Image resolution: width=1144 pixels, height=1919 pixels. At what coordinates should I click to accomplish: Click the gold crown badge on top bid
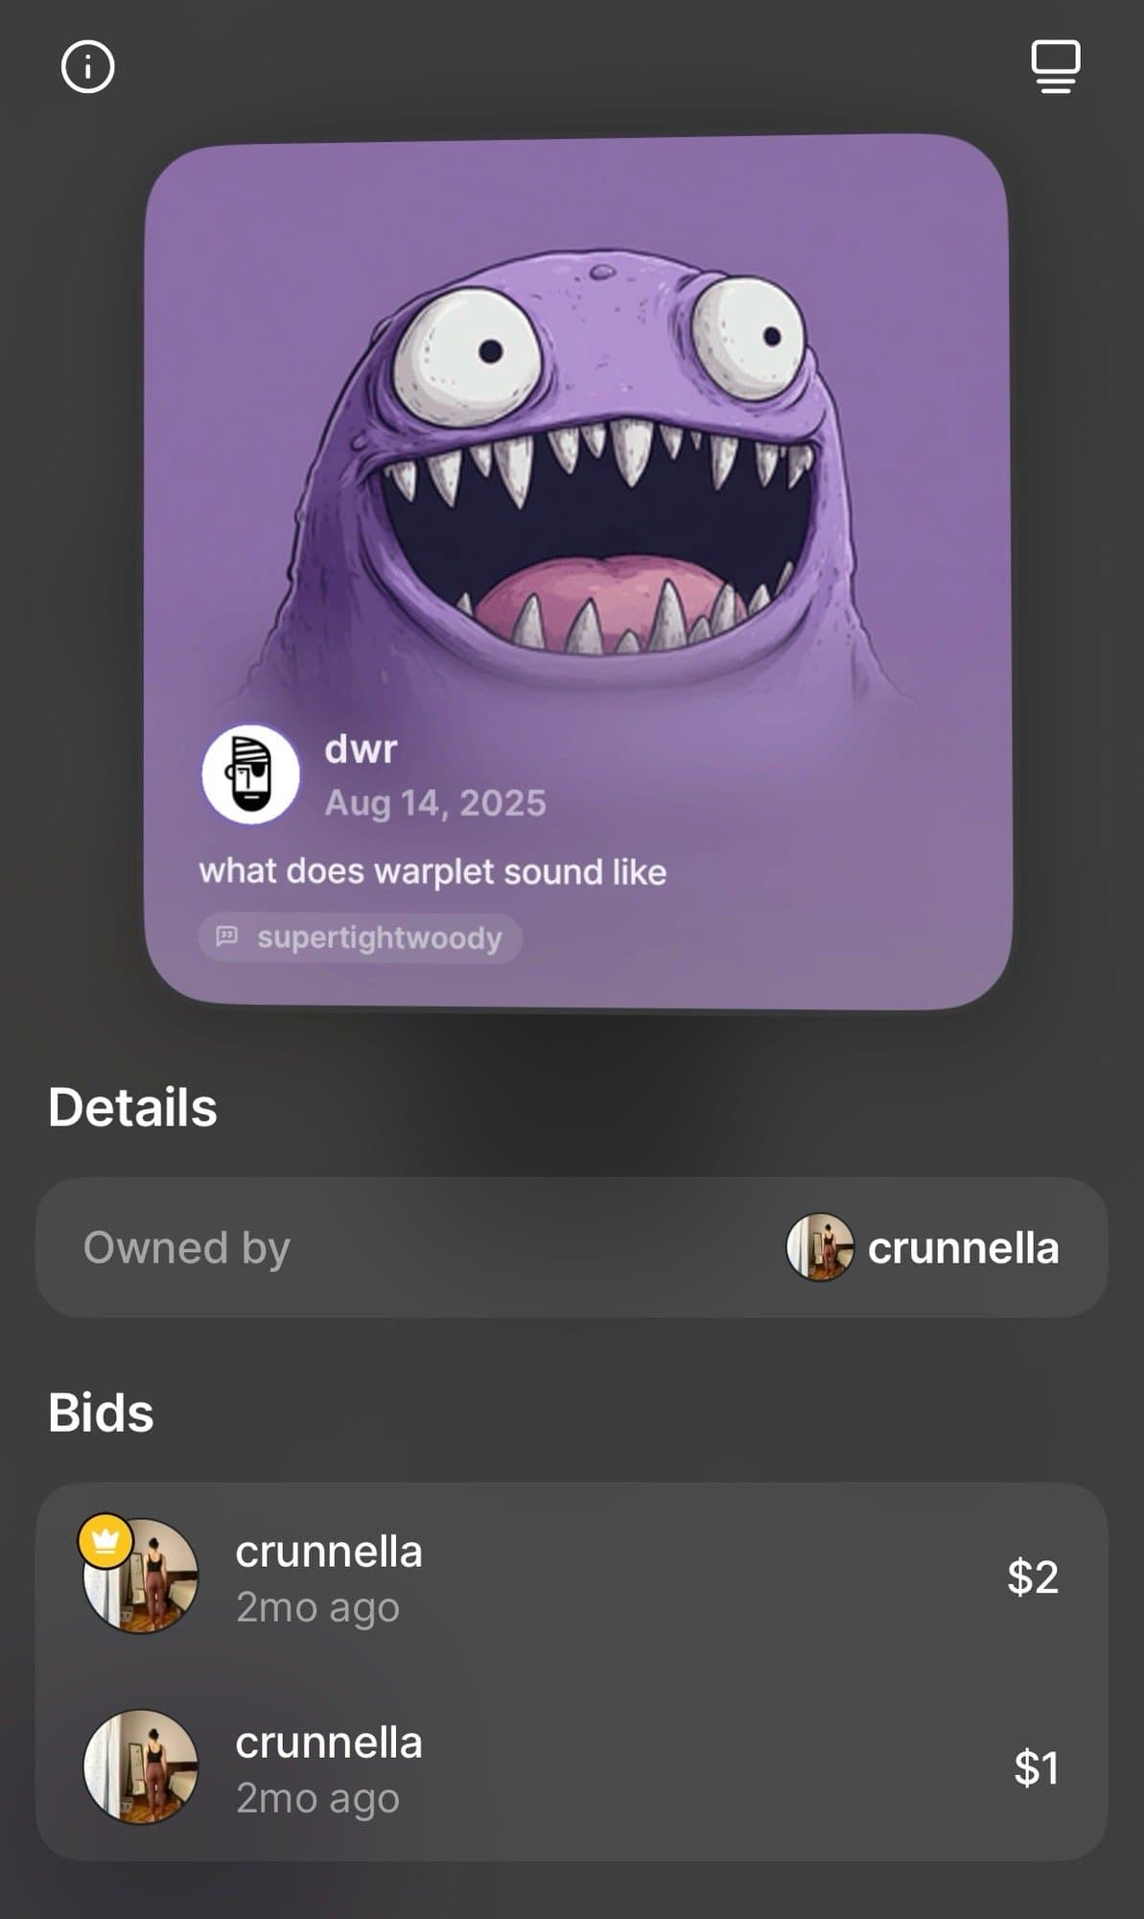click(105, 1541)
